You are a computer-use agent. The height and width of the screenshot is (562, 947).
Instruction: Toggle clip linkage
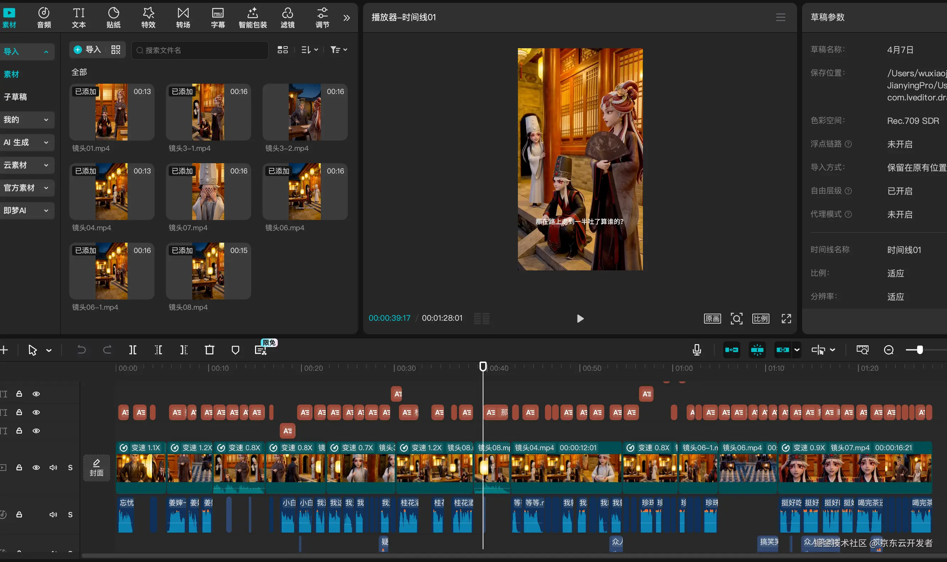pyautogui.click(x=783, y=349)
